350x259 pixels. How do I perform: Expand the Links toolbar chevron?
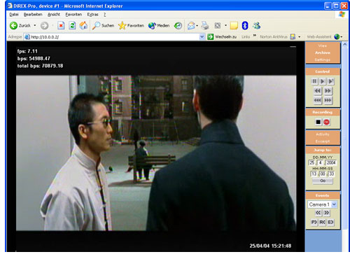point(255,36)
